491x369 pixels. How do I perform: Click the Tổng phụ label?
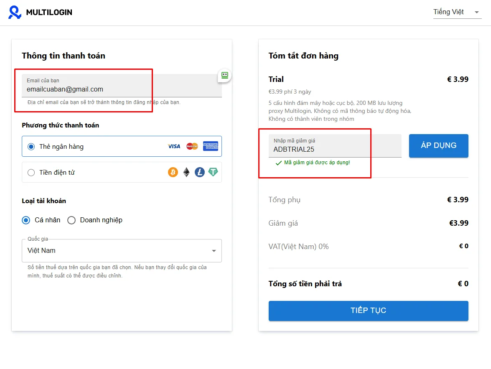click(x=284, y=200)
